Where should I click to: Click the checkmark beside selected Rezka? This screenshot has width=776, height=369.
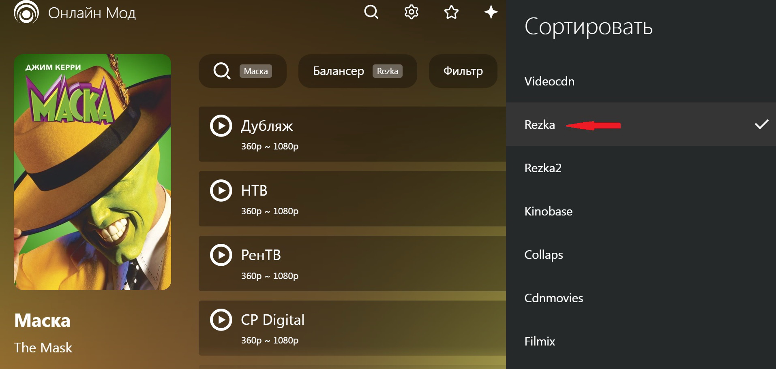761,124
